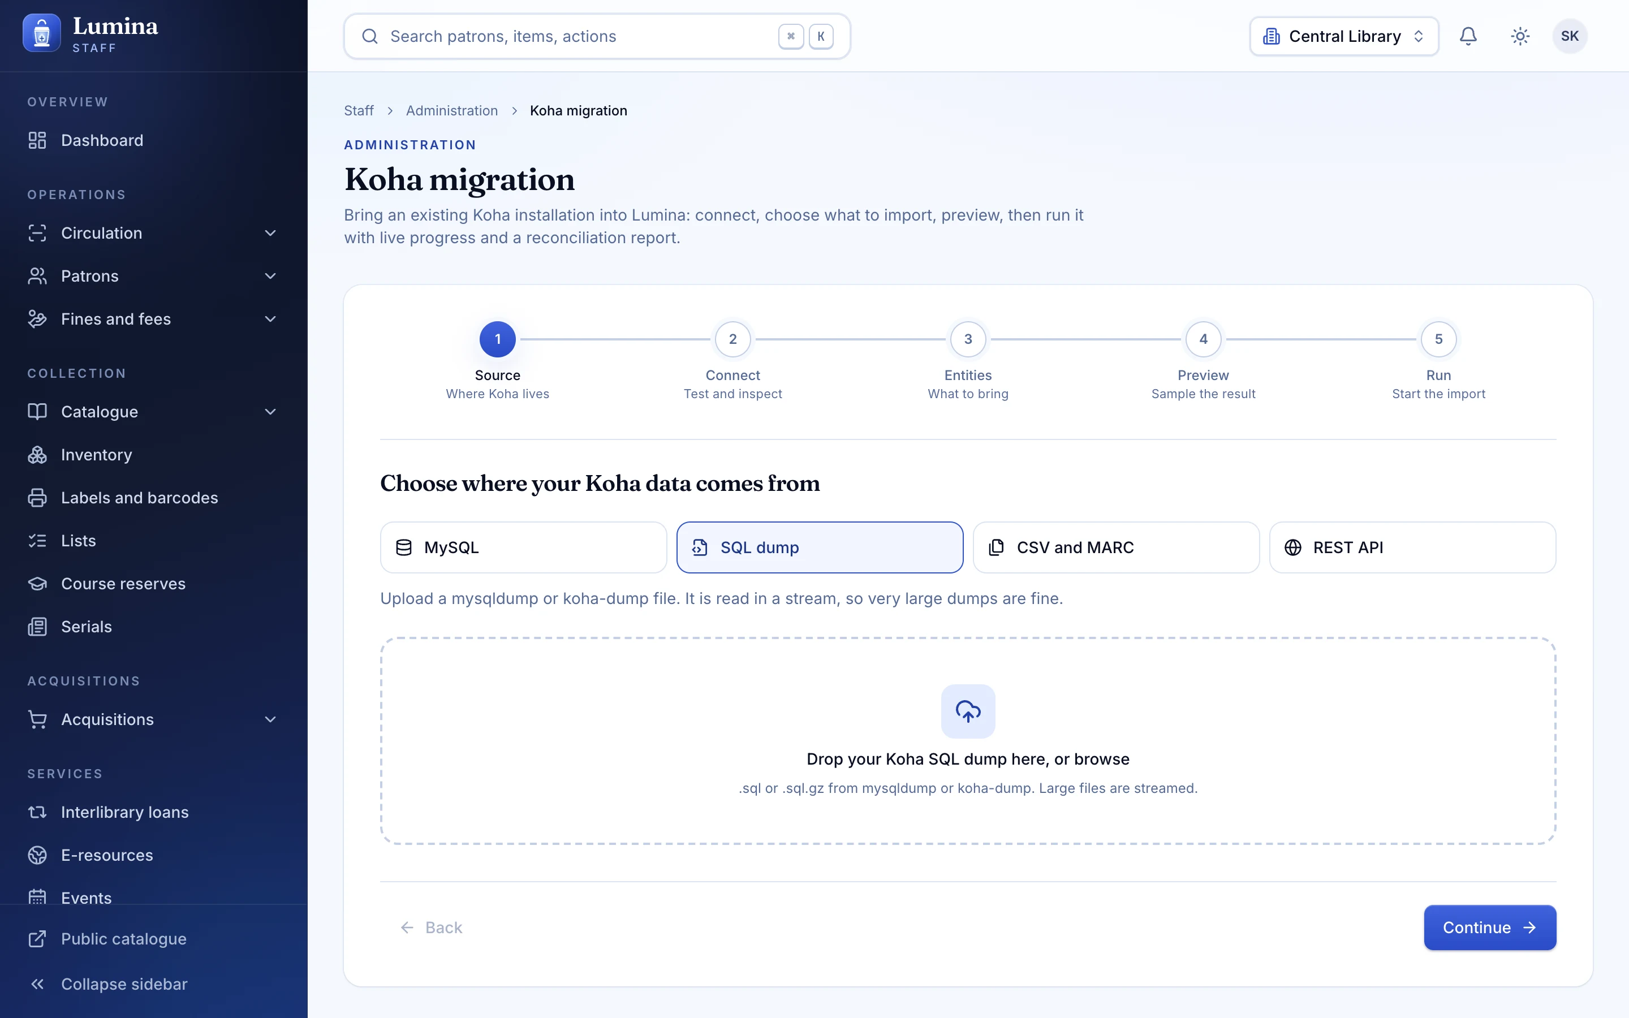The height and width of the screenshot is (1018, 1629).
Task: Click the Interlibrary loans arrows icon
Action: point(37,812)
